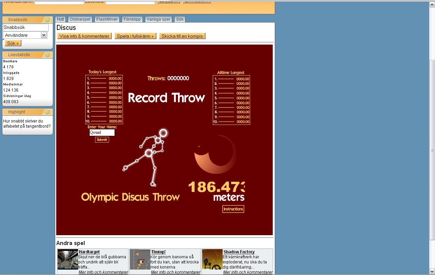The width and height of the screenshot is (435, 275).
Task: Select the Vanliga spel tab
Action: point(159,19)
